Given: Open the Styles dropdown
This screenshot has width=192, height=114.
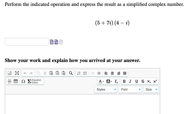Looking at the screenshot, I should [x=106, y=90].
